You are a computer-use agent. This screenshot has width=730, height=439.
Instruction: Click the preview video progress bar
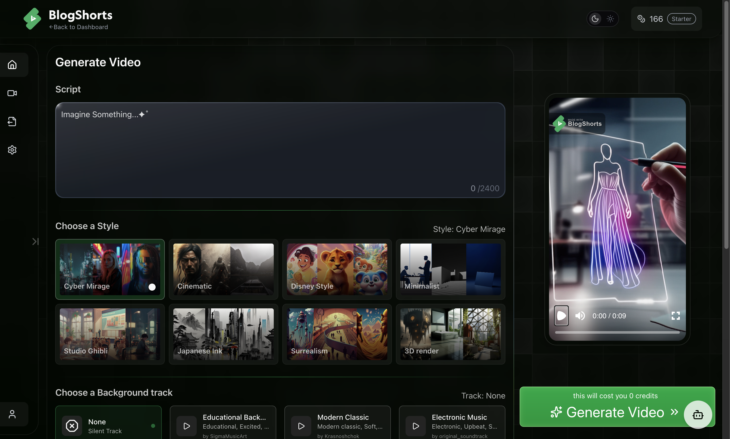617,332
